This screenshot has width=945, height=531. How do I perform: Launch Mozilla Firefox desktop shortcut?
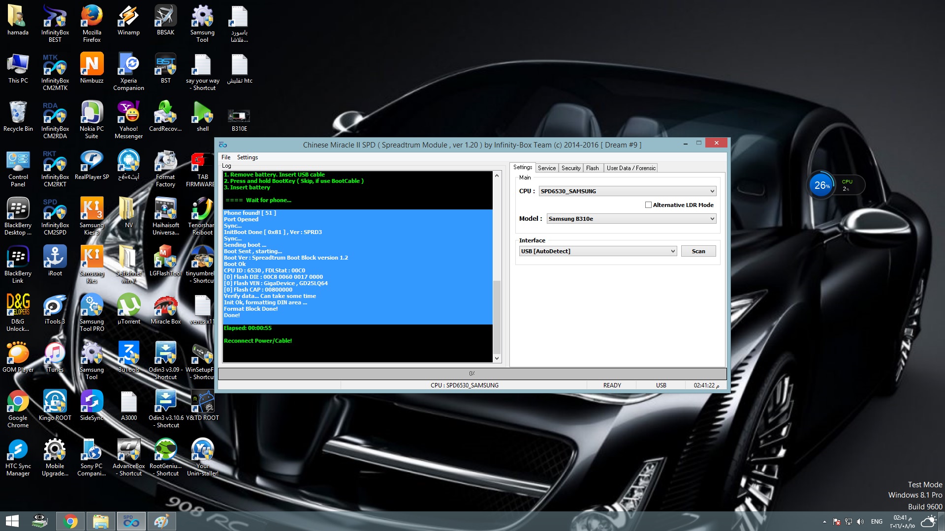[92, 23]
